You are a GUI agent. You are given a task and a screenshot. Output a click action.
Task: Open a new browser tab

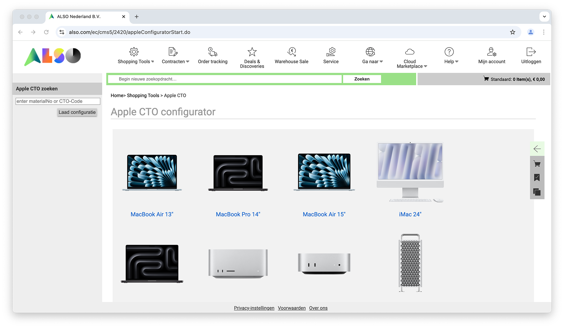click(137, 17)
